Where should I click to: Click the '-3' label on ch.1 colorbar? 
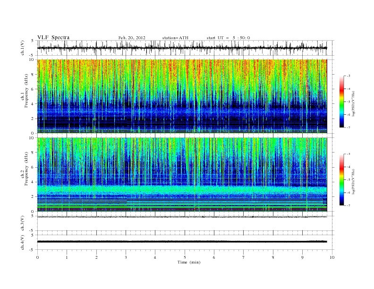pos(348,76)
